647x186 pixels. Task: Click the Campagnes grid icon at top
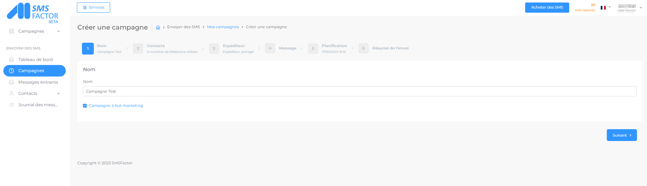coord(11,31)
